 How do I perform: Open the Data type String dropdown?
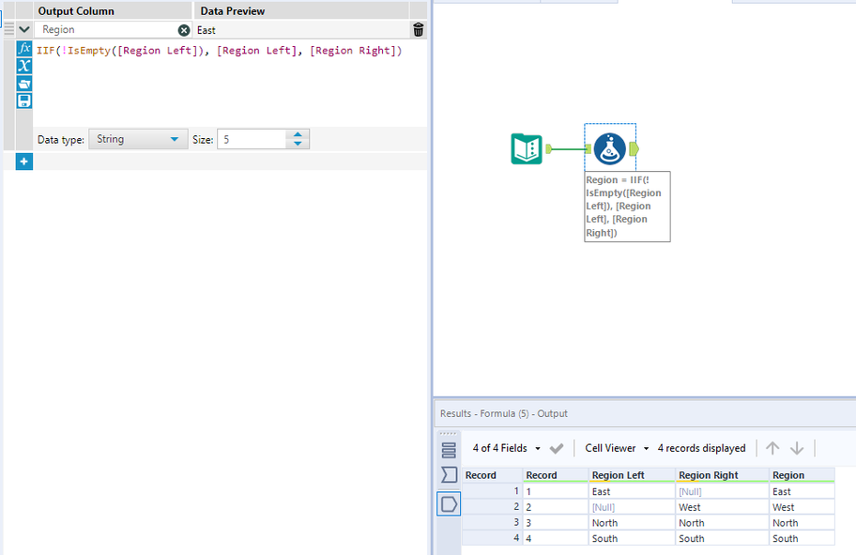pyautogui.click(x=138, y=139)
